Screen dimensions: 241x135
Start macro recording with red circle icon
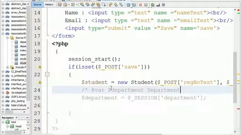[x=140, y=5]
